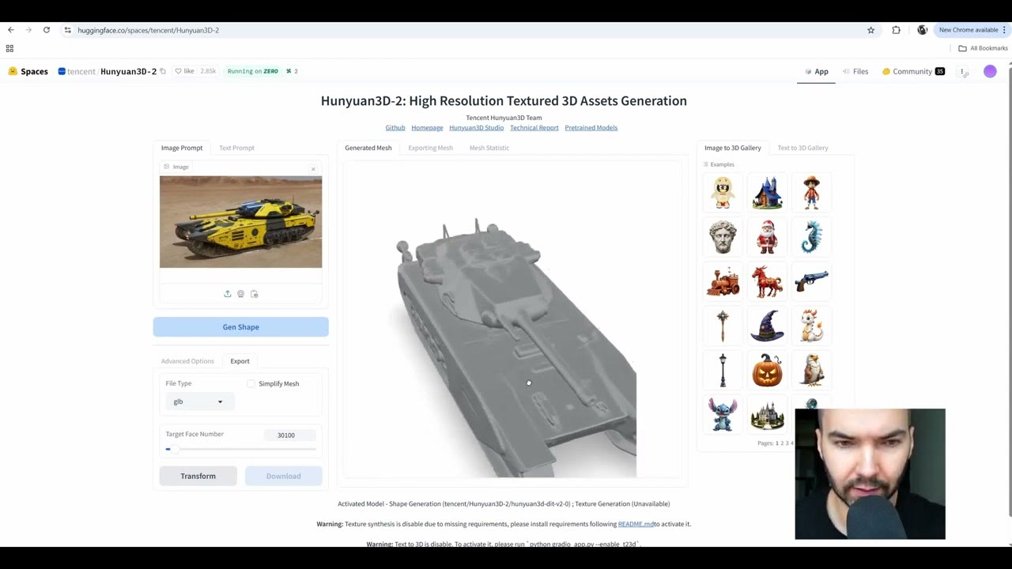Click the Transform button
This screenshot has width=1012, height=569.
pos(198,476)
